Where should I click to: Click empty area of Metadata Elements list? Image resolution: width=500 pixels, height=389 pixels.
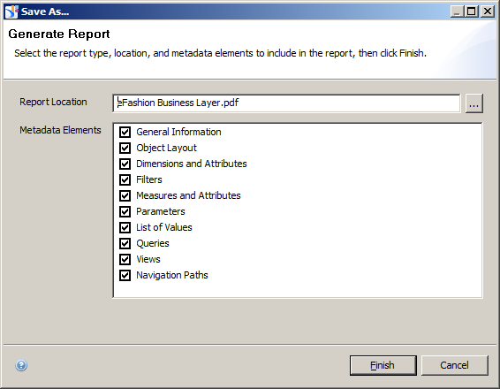(351, 224)
